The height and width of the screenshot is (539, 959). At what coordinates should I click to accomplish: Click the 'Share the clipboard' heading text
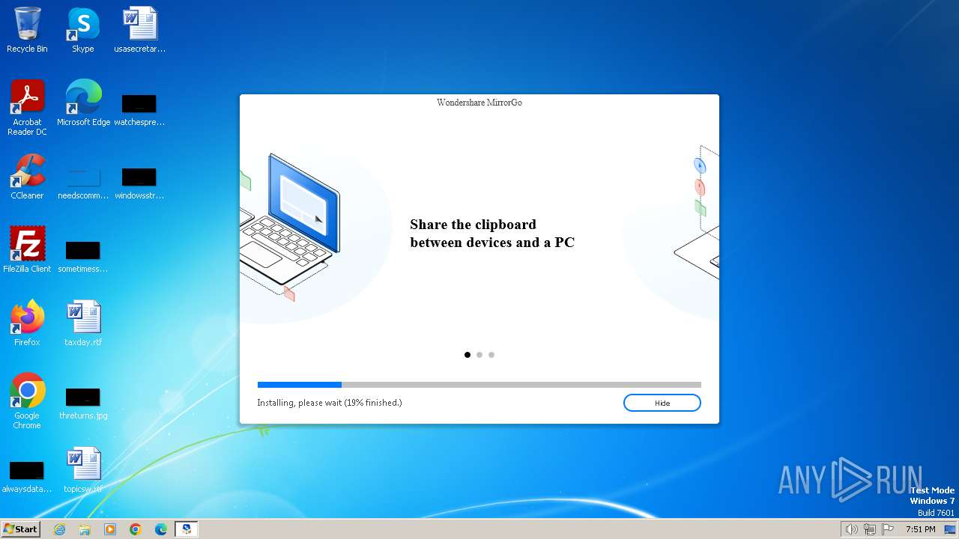pyautogui.click(x=492, y=234)
